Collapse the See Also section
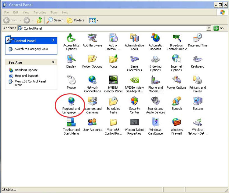 point(53,62)
